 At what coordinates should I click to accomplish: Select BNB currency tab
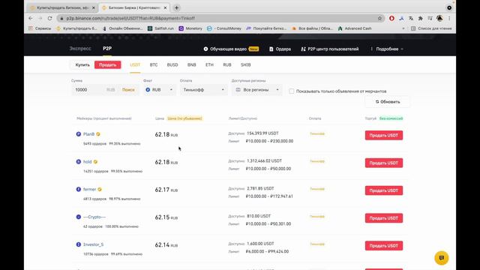192,65
